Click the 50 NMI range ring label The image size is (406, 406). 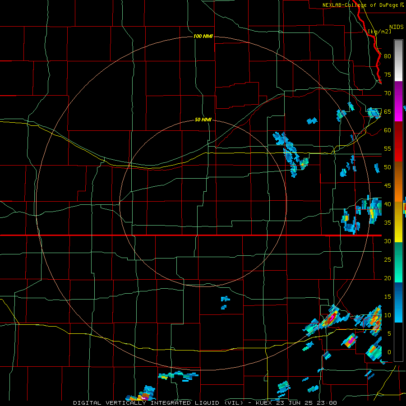click(x=203, y=120)
